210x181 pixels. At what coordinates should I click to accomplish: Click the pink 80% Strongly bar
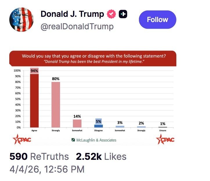(x=56, y=104)
